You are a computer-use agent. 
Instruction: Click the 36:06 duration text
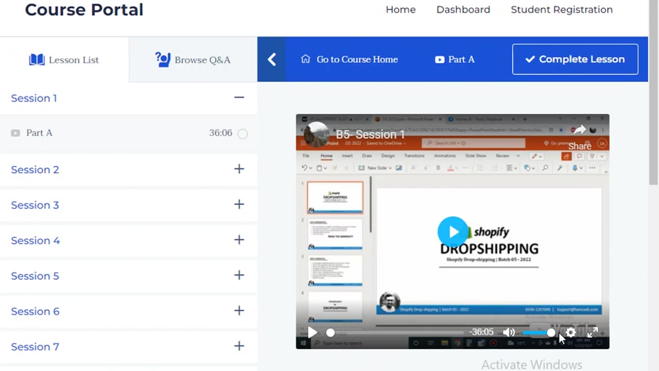click(220, 133)
